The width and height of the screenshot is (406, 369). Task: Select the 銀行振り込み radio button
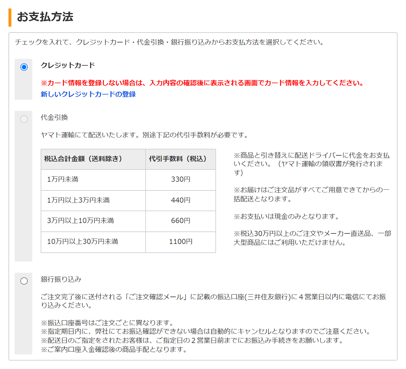point(24,281)
